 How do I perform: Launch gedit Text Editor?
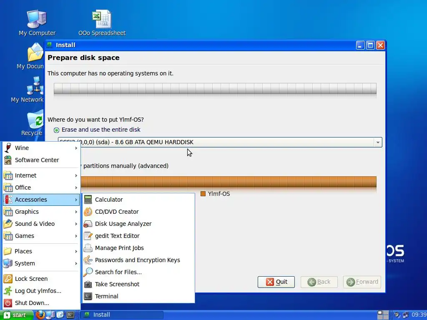tap(138, 236)
